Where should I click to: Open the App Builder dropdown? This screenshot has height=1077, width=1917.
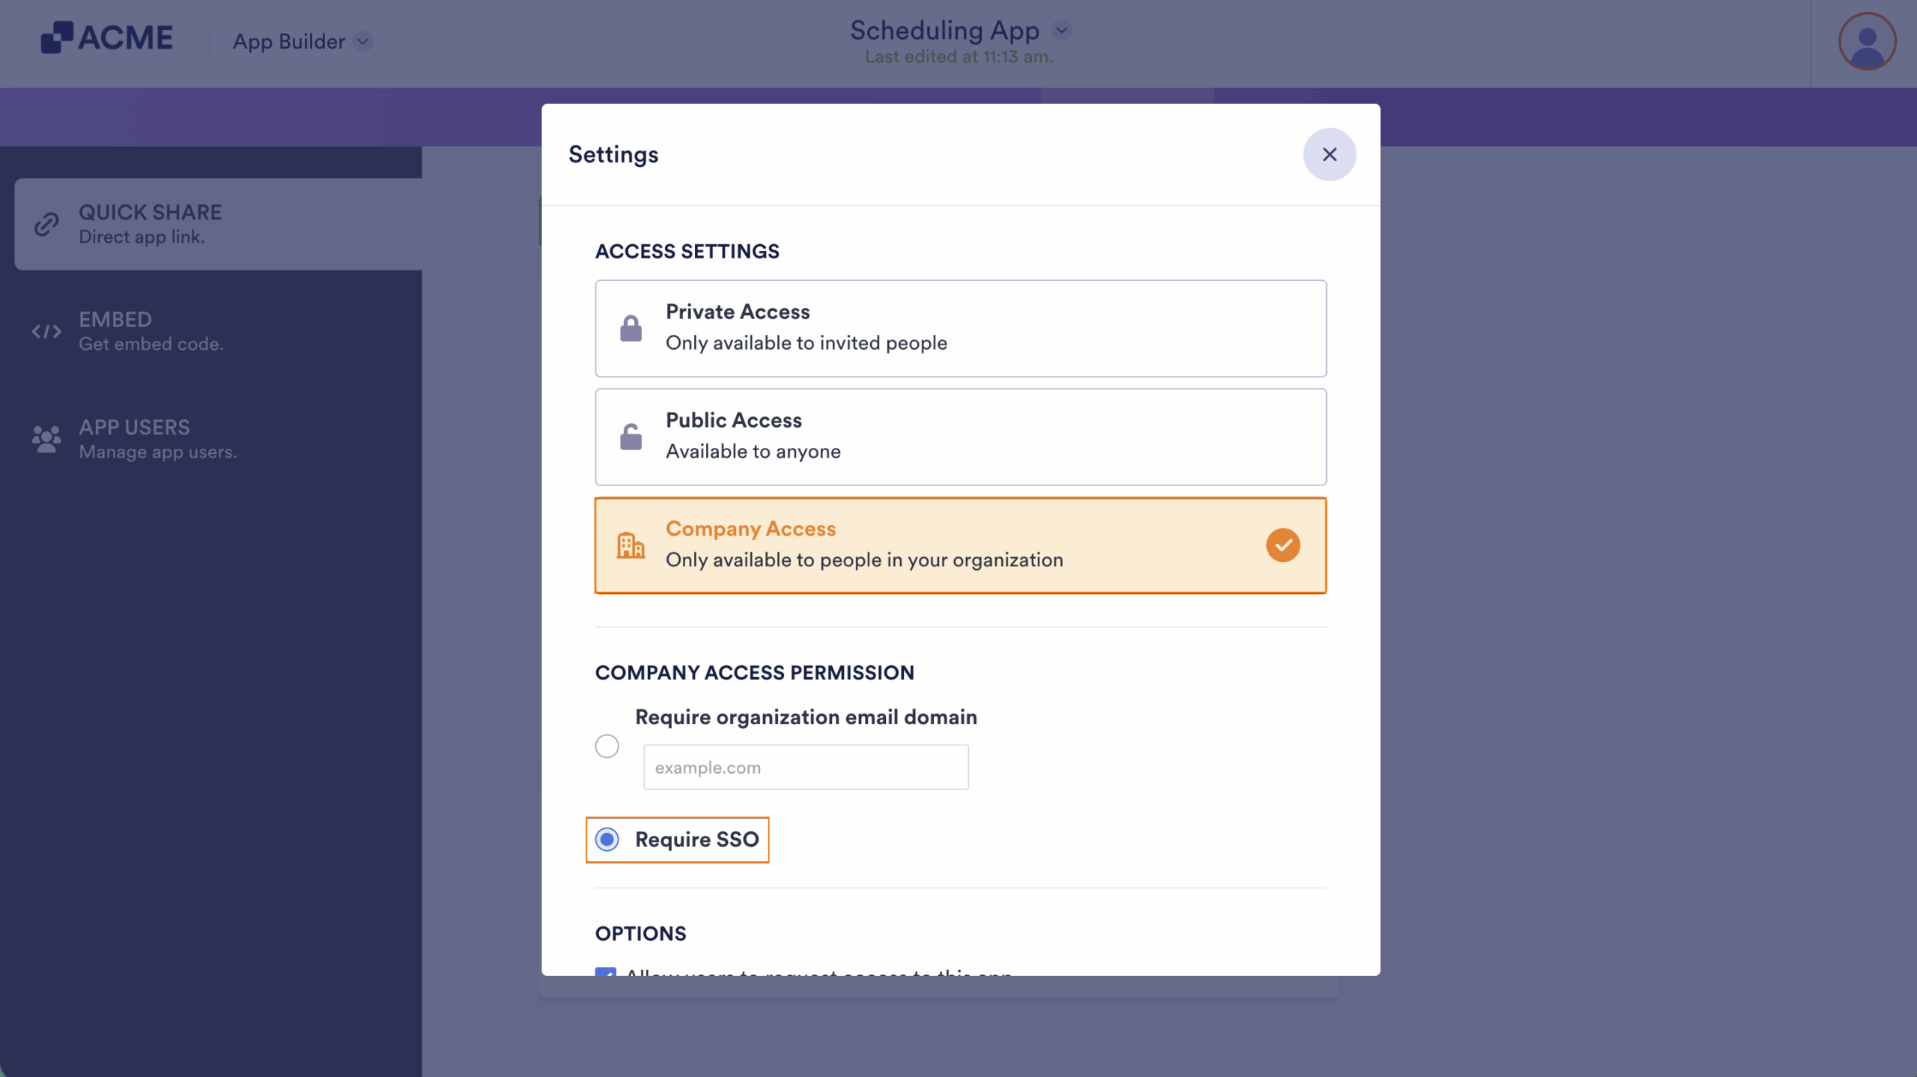pos(291,42)
